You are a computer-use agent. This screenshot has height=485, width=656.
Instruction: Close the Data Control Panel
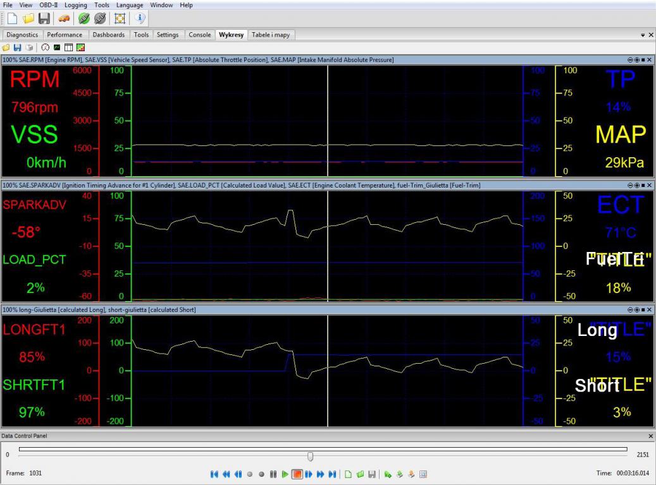tap(651, 436)
